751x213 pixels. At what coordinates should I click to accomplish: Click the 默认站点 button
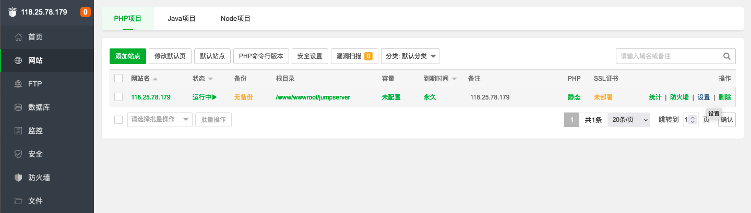(212, 56)
